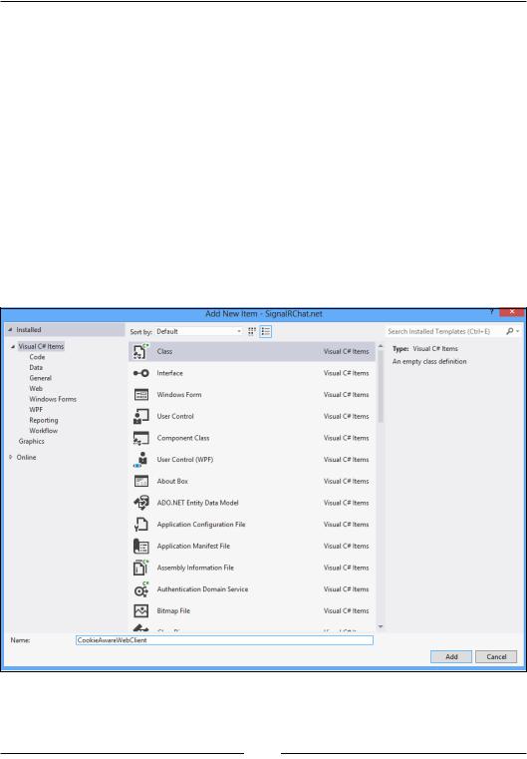This screenshot has width=527, height=759.
Task: Select the Interface template icon
Action: point(140,373)
